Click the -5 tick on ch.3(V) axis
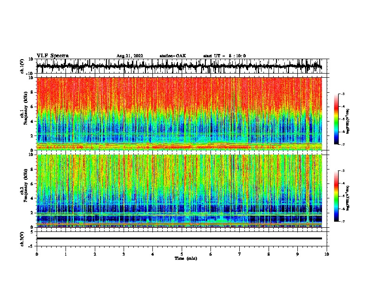 [x=32, y=246]
